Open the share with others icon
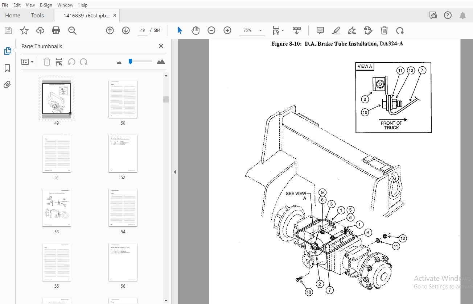The image size is (473, 304). [432, 15]
